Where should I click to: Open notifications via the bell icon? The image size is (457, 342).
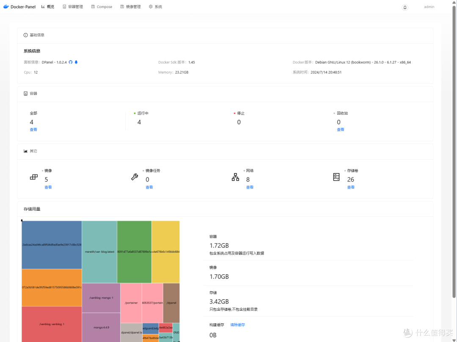tap(405, 7)
